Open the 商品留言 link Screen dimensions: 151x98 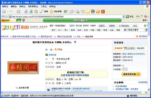[141, 48]
